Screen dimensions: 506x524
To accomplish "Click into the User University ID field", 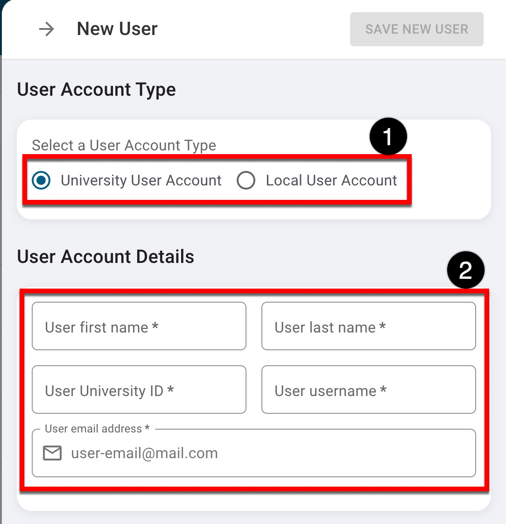I will (139, 390).
